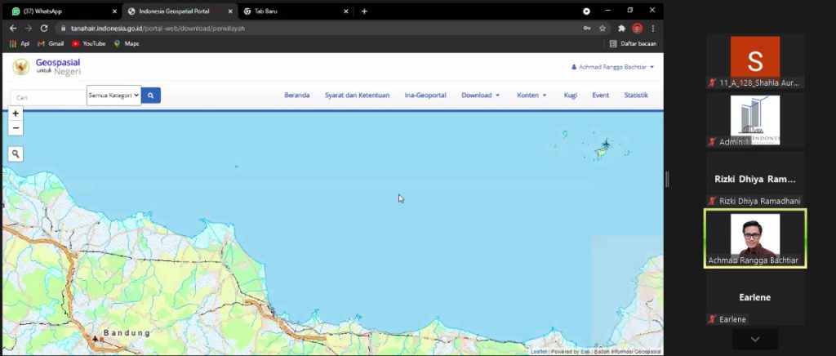Click the blue search submit button

coord(151,96)
